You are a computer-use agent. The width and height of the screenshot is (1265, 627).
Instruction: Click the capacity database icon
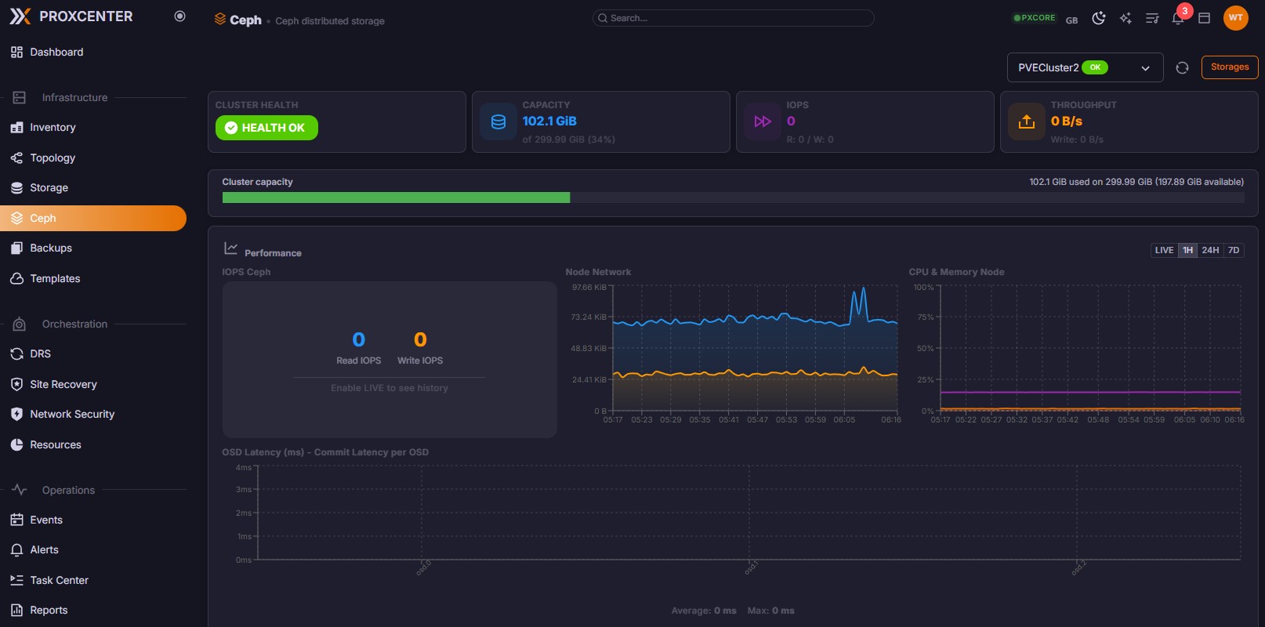(498, 121)
